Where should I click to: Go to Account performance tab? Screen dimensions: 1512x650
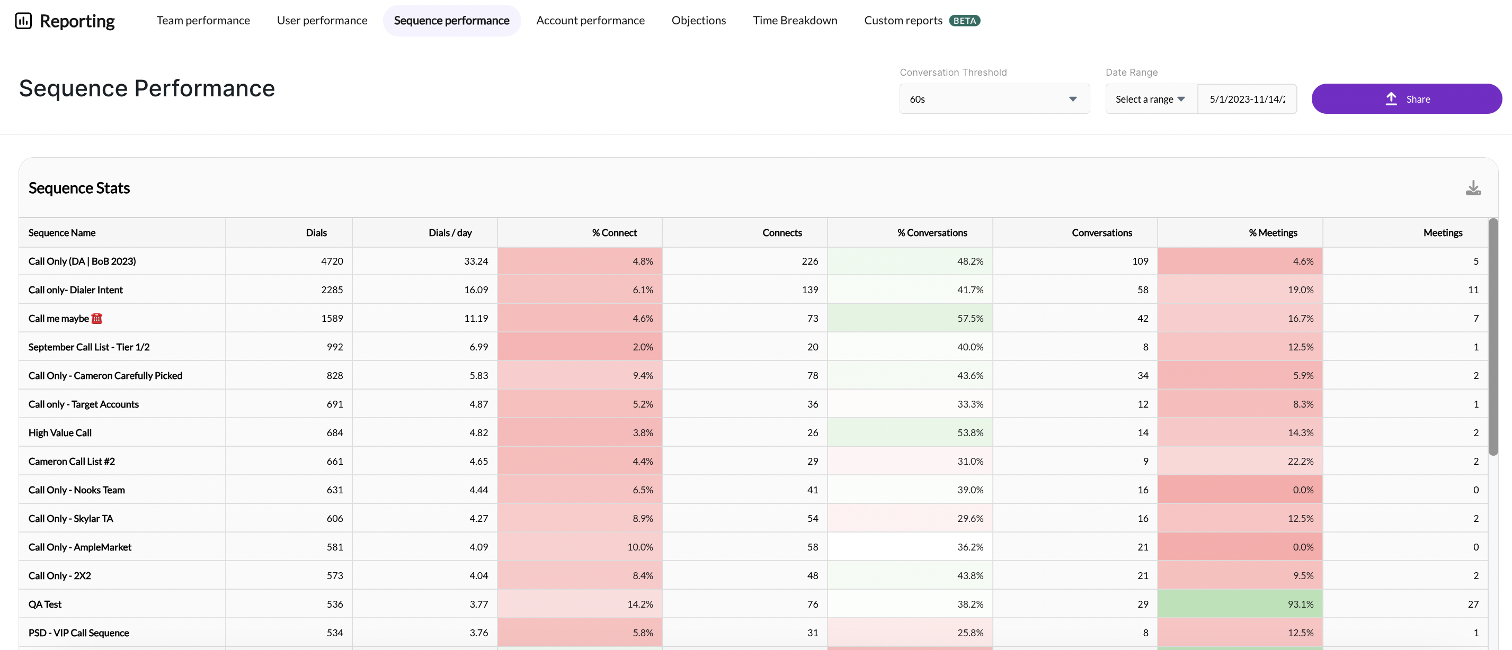[591, 21]
